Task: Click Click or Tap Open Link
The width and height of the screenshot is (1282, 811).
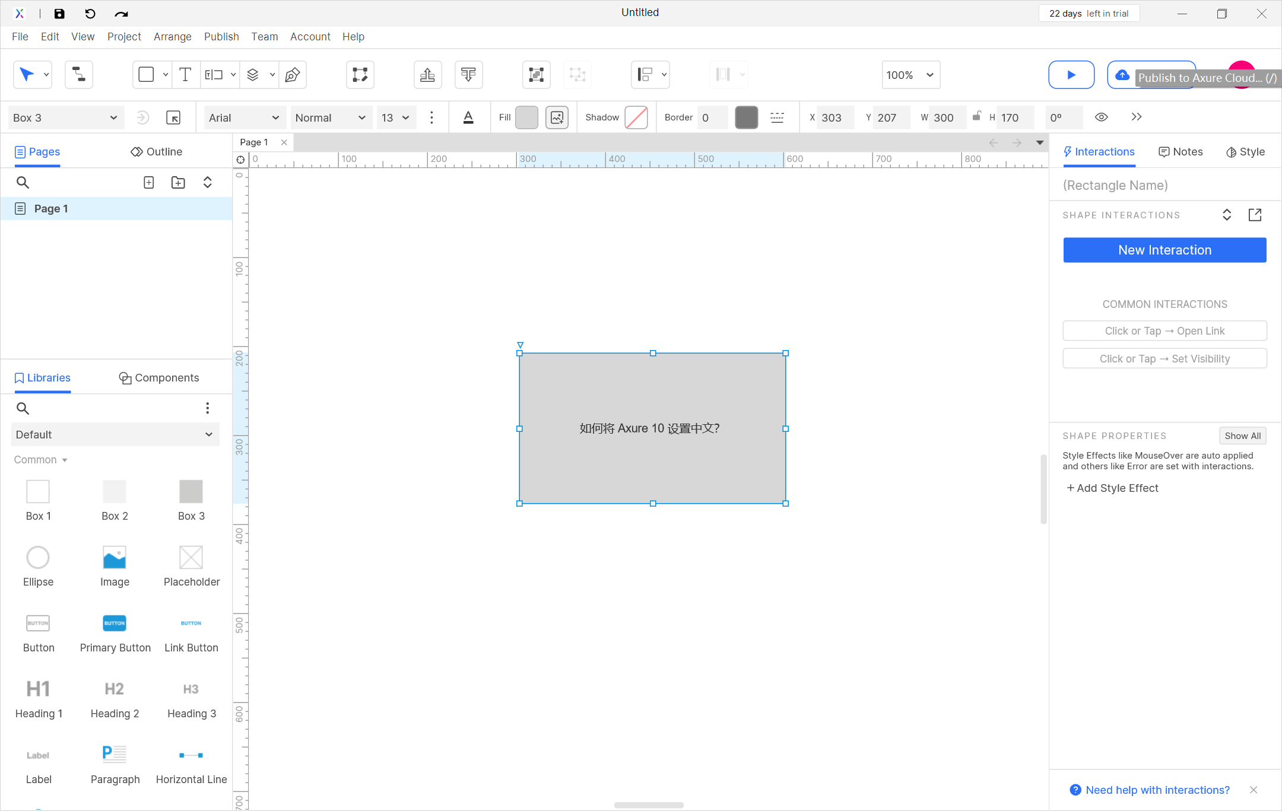Action: click(x=1164, y=331)
